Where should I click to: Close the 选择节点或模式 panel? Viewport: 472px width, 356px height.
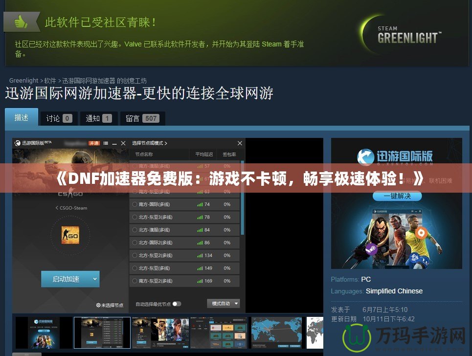(240, 143)
